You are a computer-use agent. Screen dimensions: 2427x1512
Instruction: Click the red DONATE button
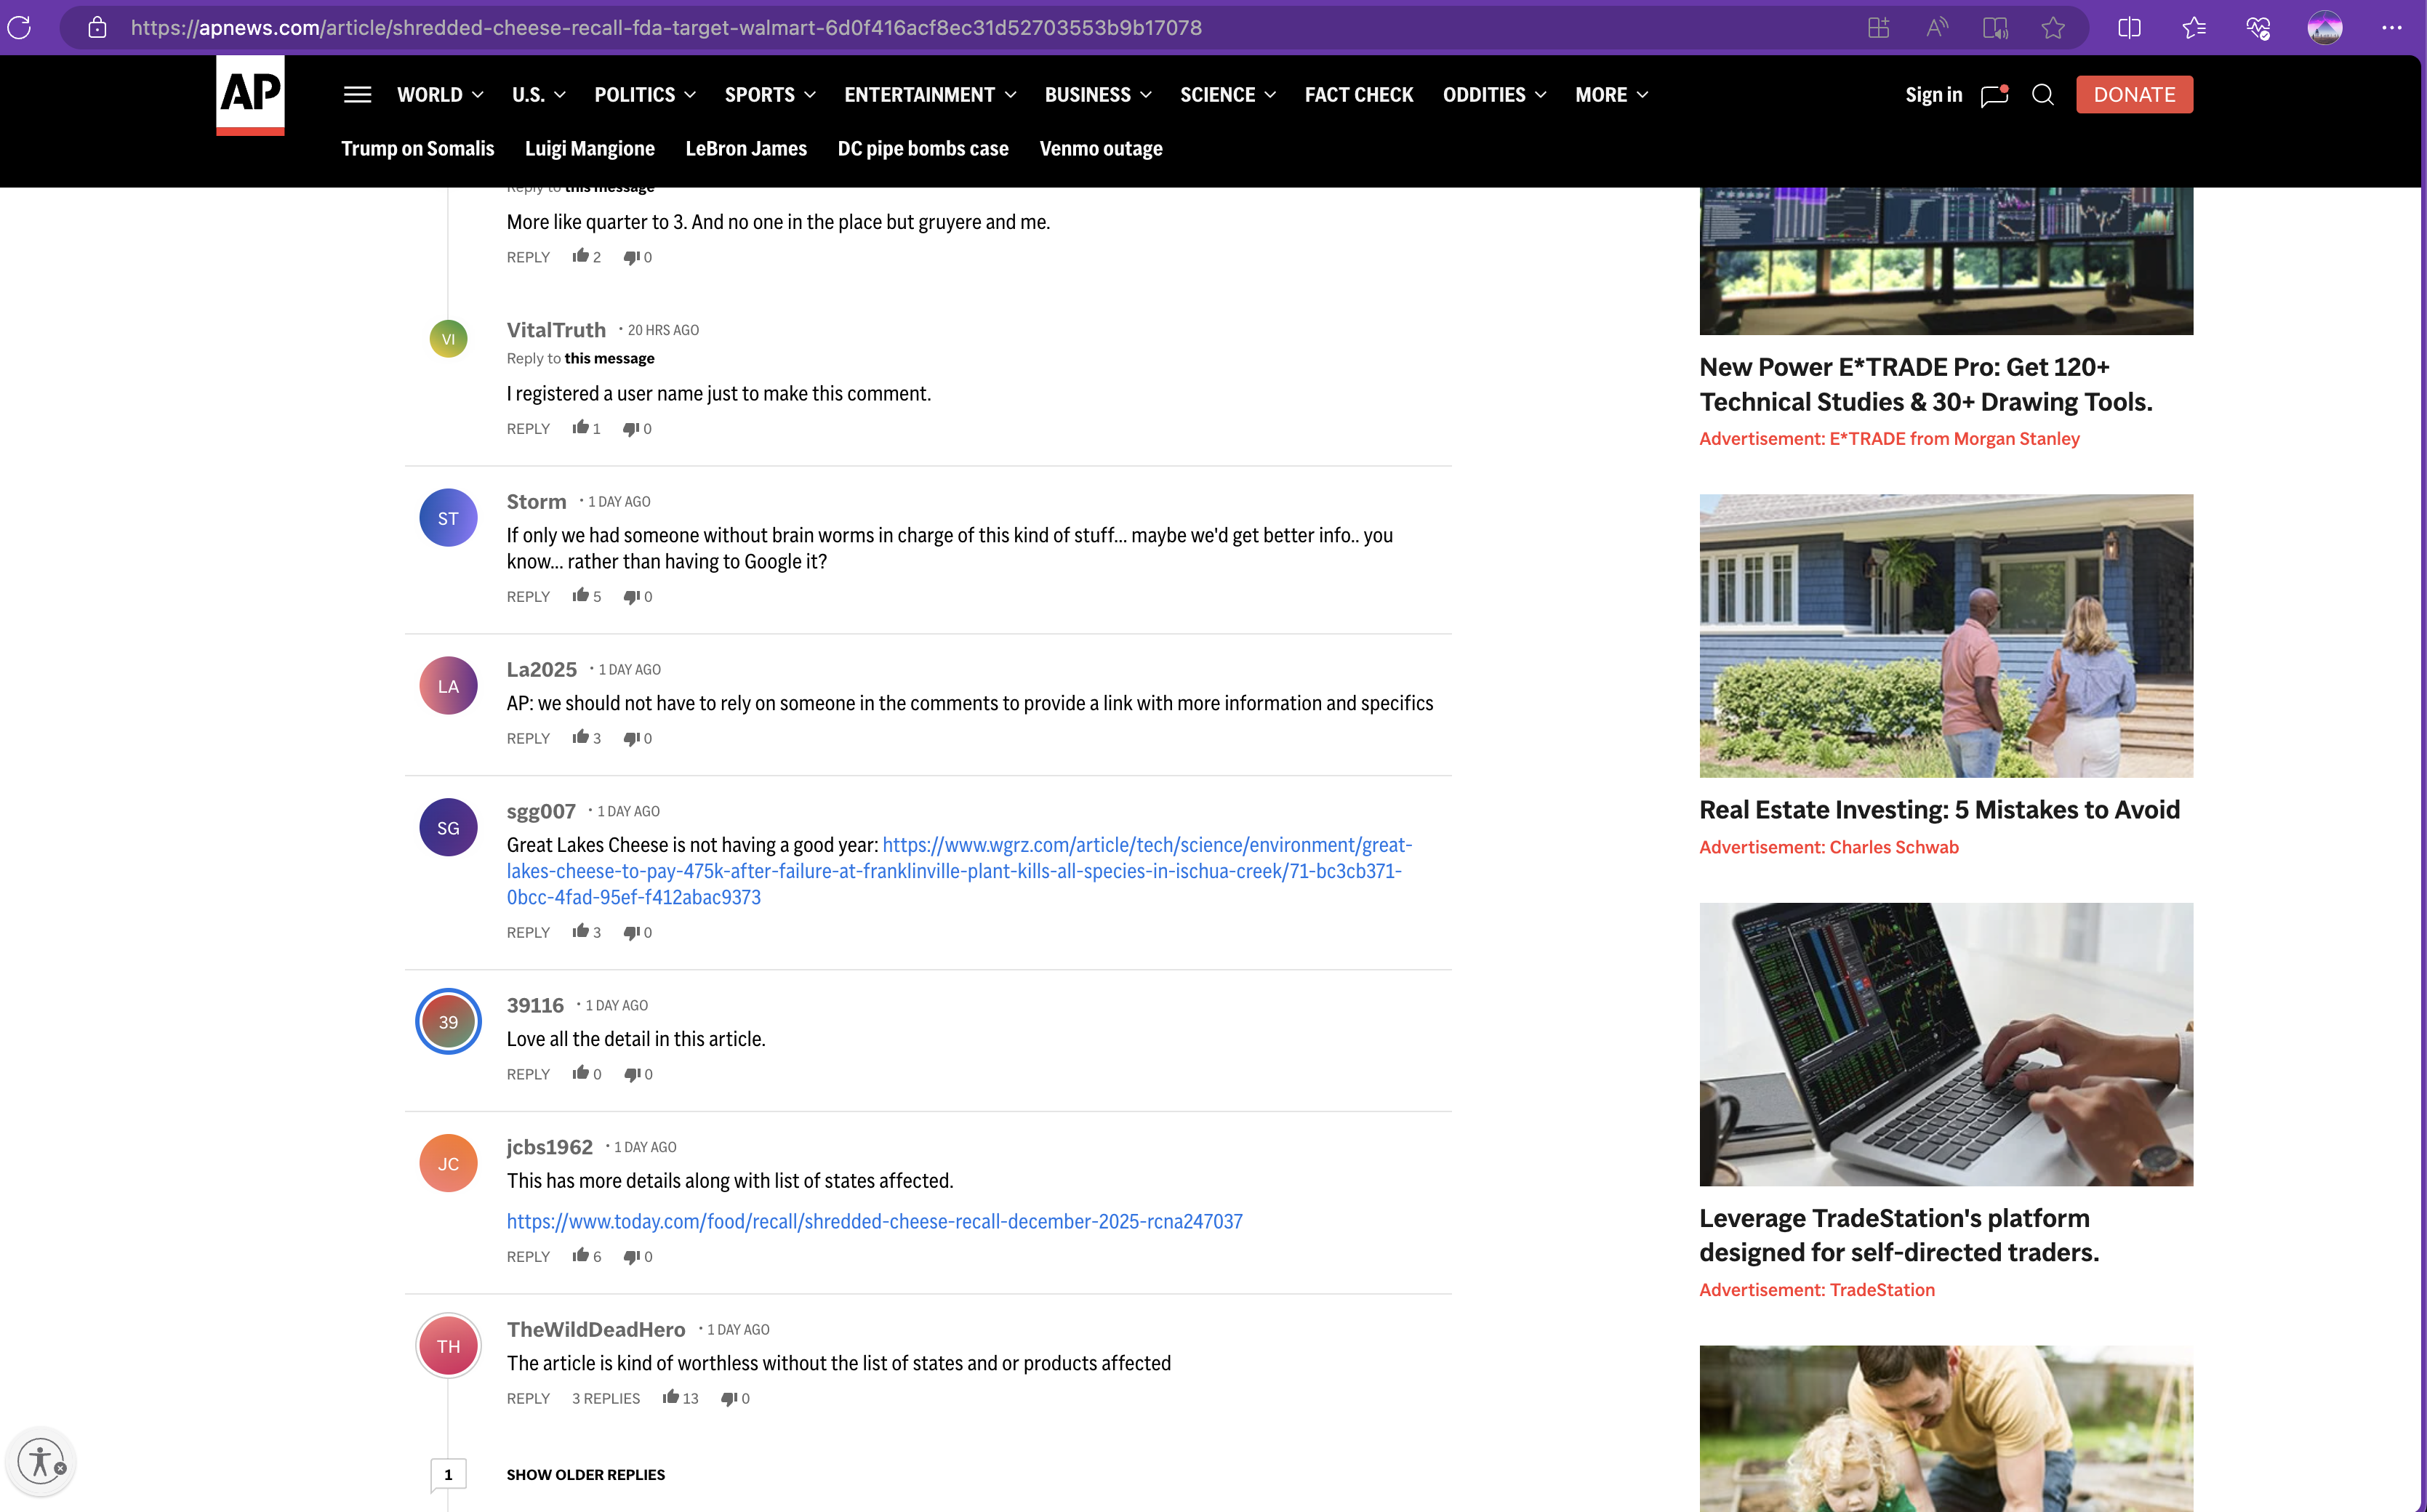2134,95
